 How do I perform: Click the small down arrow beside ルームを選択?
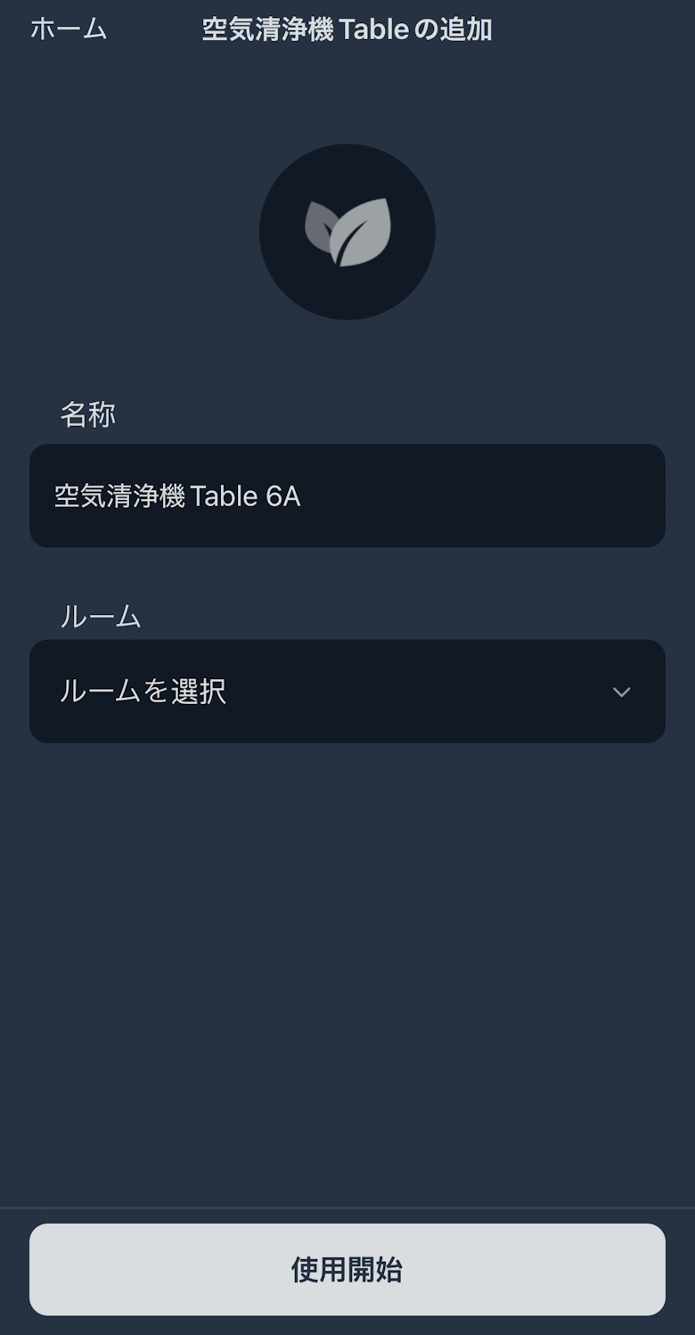(621, 692)
